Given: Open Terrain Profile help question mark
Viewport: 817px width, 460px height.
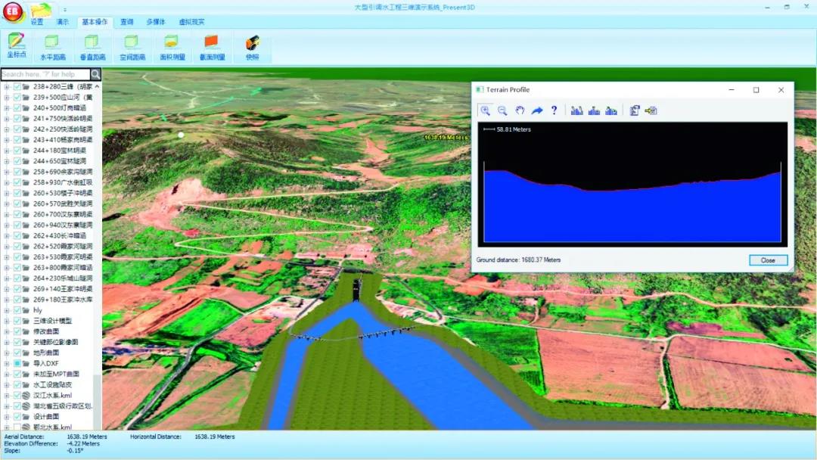Looking at the screenshot, I should pos(555,110).
